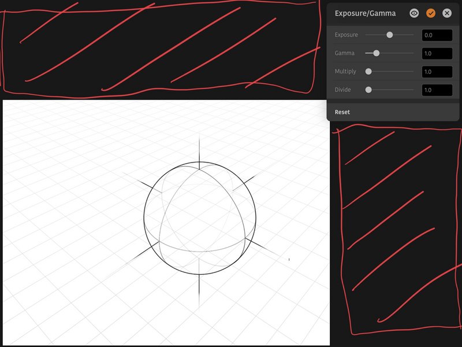The height and width of the screenshot is (347, 462).
Task: Apply the filter with the orange checkmark
Action: pos(431,13)
